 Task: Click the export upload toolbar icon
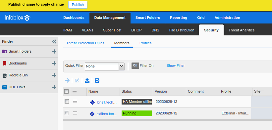87,80
